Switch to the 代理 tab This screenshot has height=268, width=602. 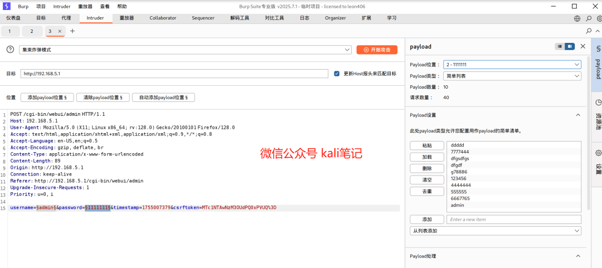tap(66, 18)
